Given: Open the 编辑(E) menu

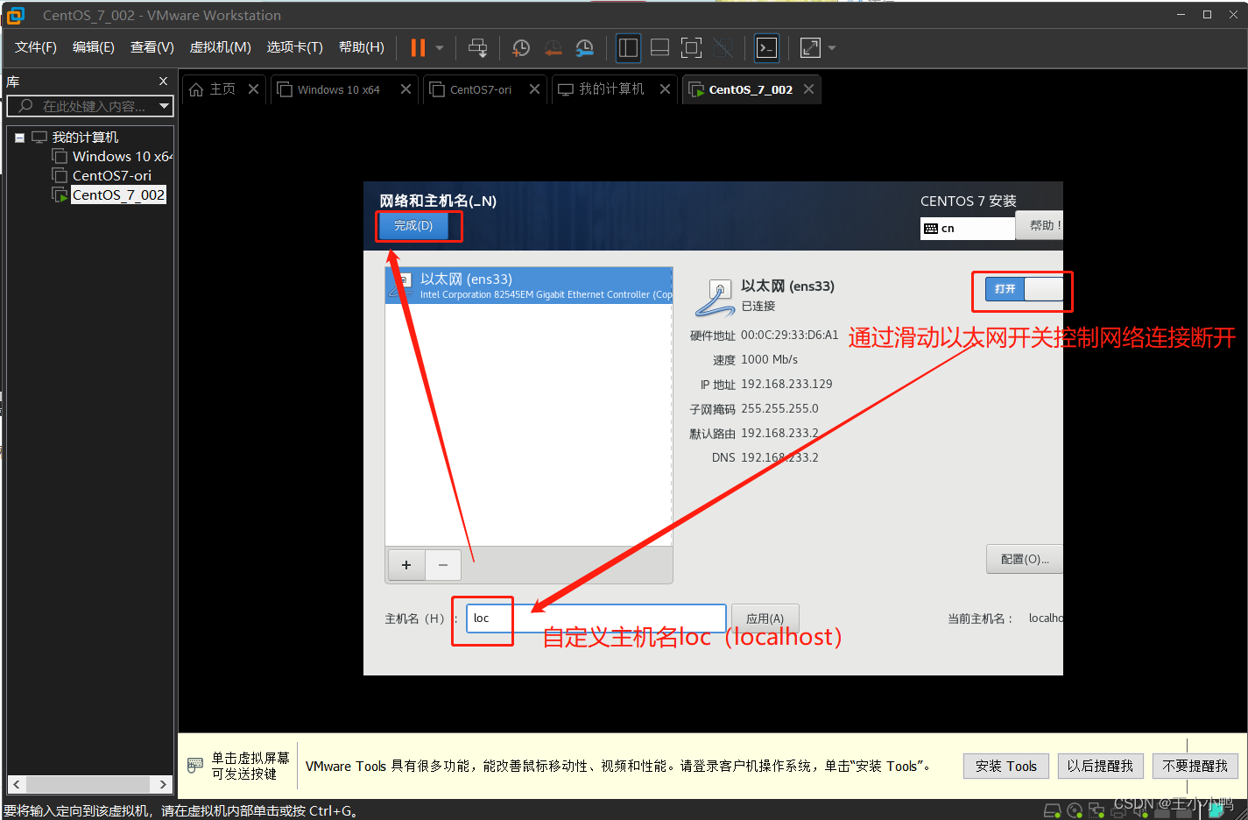Looking at the screenshot, I should (x=94, y=47).
